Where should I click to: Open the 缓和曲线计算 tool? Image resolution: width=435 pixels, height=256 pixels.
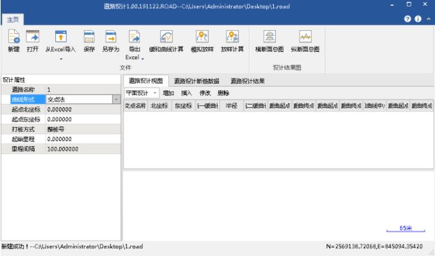coord(166,37)
